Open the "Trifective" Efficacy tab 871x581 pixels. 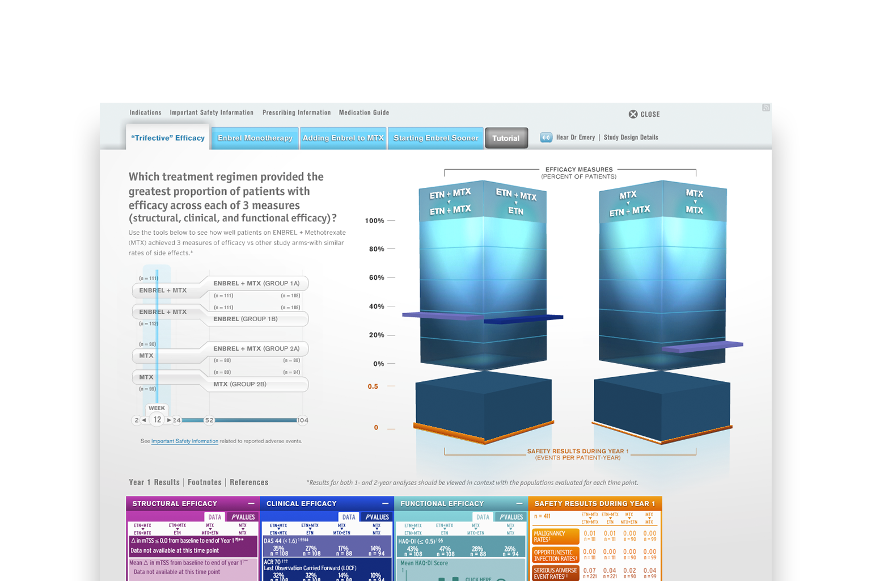[168, 138]
